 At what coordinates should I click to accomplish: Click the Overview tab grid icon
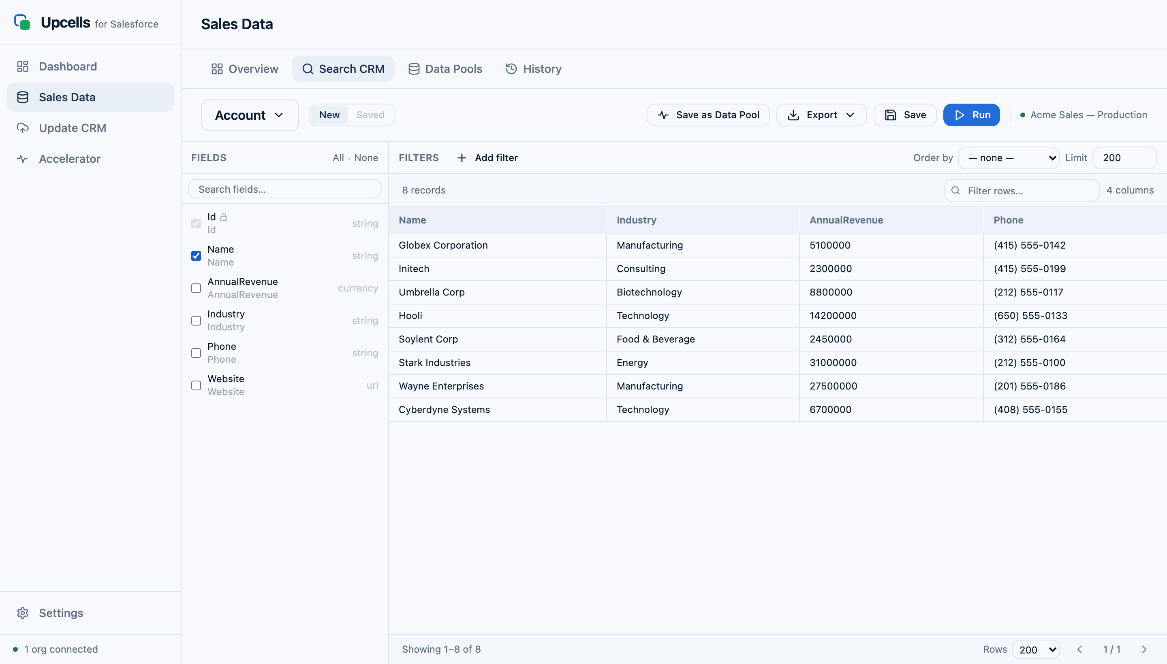point(217,69)
